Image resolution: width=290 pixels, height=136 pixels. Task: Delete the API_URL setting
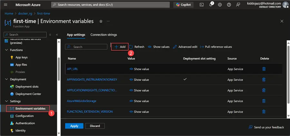[264, 69]
